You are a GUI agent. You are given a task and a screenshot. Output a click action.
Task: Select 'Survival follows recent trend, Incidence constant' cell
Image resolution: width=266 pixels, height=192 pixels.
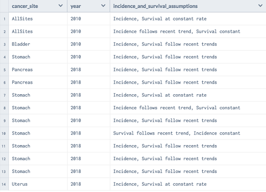[176, 133]
